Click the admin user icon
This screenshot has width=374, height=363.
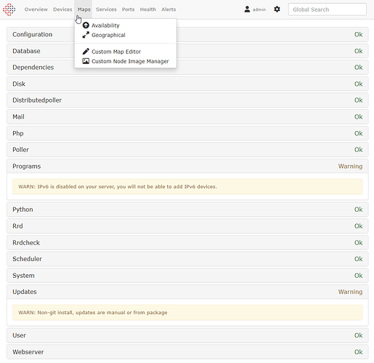tap(247, 9)
